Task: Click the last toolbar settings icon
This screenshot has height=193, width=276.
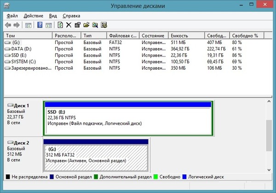Action: [104, 25]
